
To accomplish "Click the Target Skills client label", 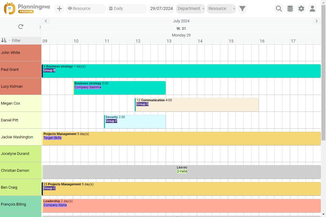I will click(x=53, y=138).
